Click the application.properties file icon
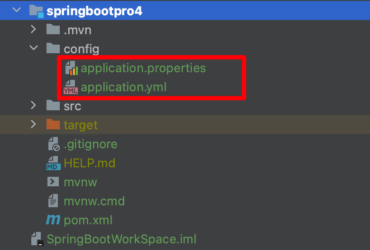 point(72,68)
